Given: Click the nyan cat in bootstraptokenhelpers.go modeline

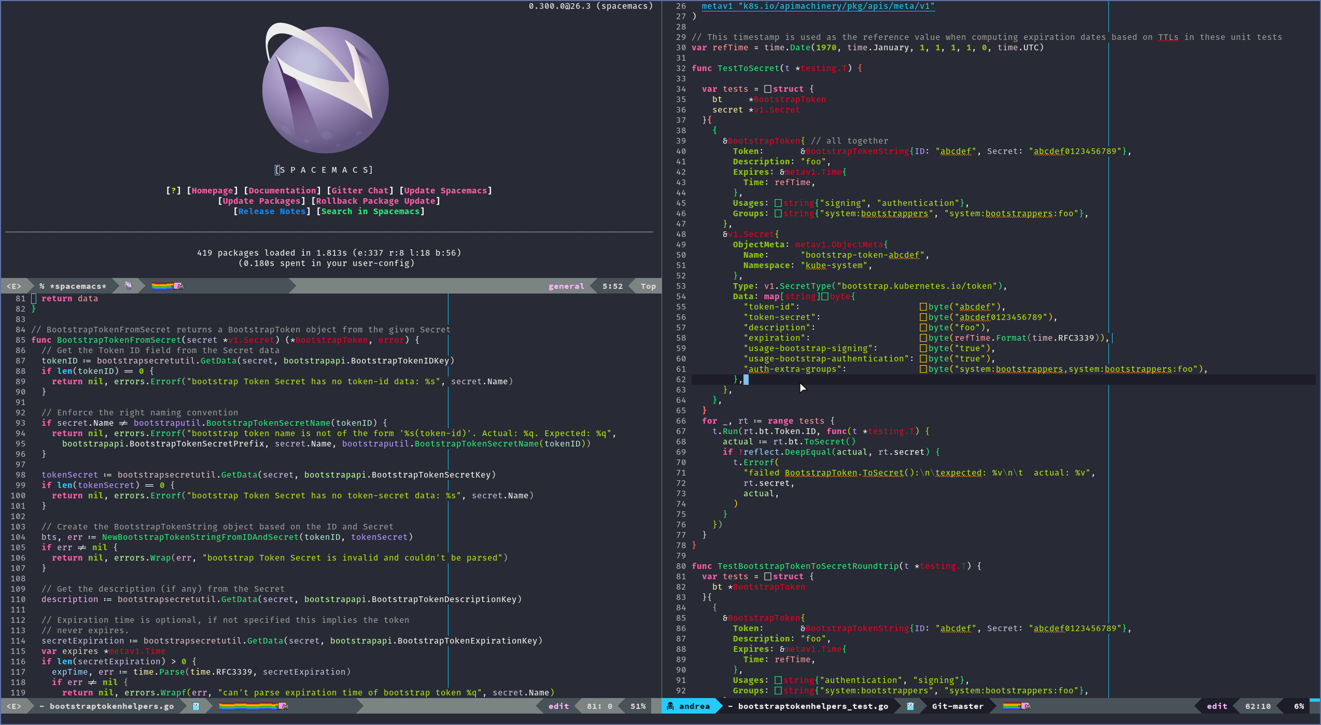Looking at the screenshot, I should [x=283, y=706].
